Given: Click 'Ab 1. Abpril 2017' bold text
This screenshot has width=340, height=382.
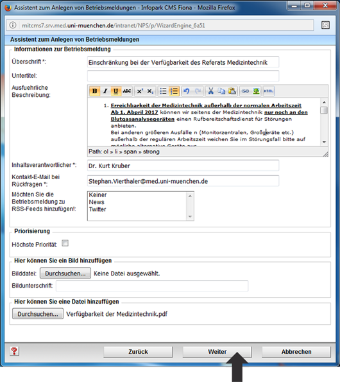Looking at the screenshot, I should [x=134, y=112].
